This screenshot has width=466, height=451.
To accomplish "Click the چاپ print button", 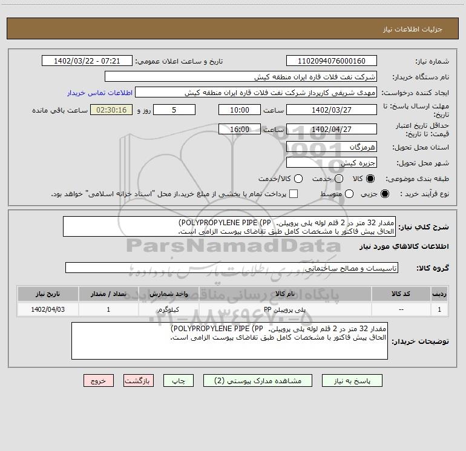I will 179,381.
